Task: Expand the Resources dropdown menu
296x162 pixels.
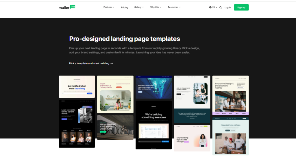Action: [x=174, y=7]
